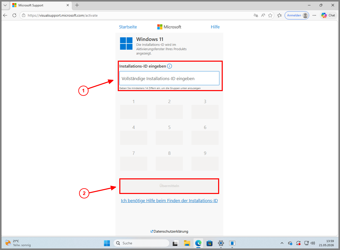
Task: Select group 5 field
Action: 169,138
